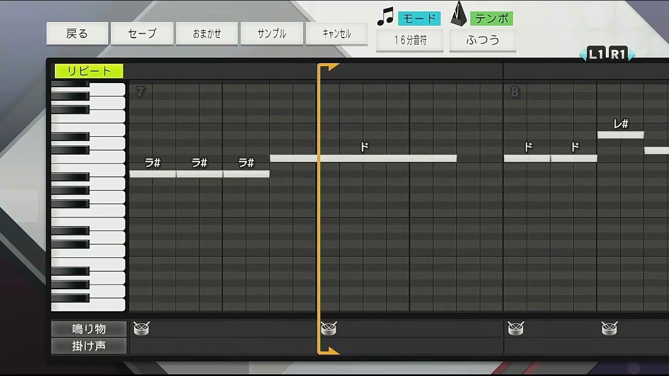This screenshot has height=376, width=669.
Task: Select the 掛け声 shout track label
Action: tap(89, 346)
